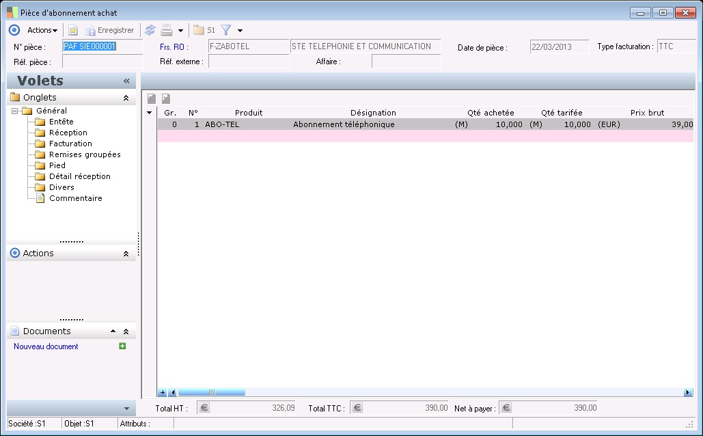This screenshot has width=703, height=436.
Task: Click the Nouveau document link
Action: tap(46, 346)
